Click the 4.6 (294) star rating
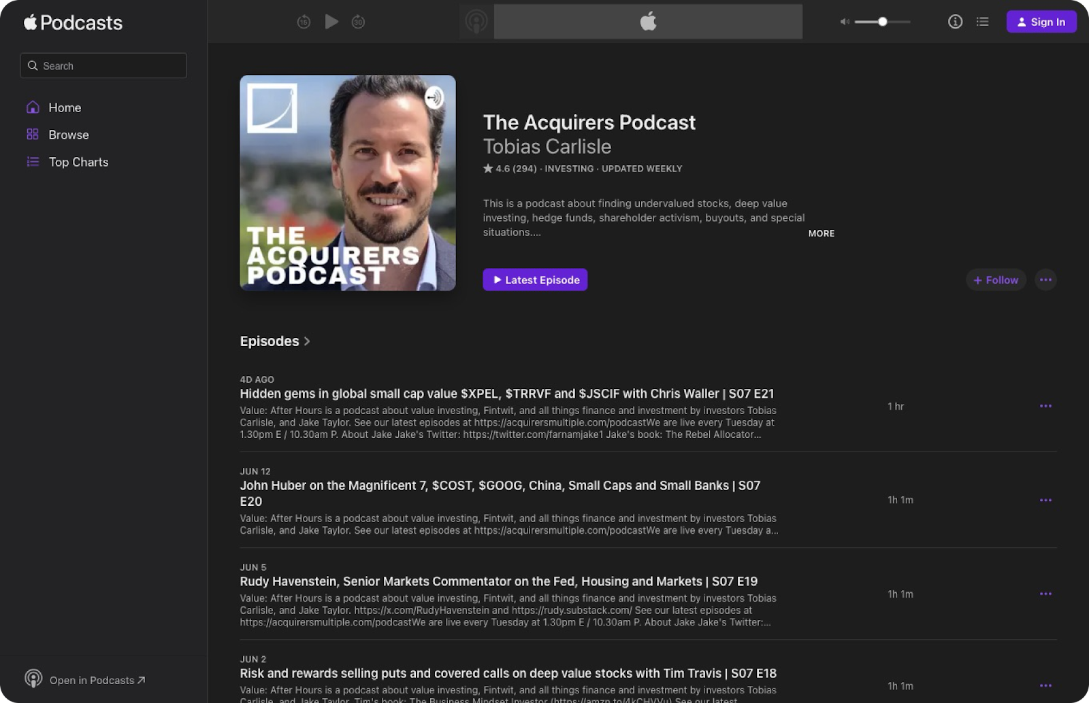Viewport: 1089px width, 703px height. (510, 169)
